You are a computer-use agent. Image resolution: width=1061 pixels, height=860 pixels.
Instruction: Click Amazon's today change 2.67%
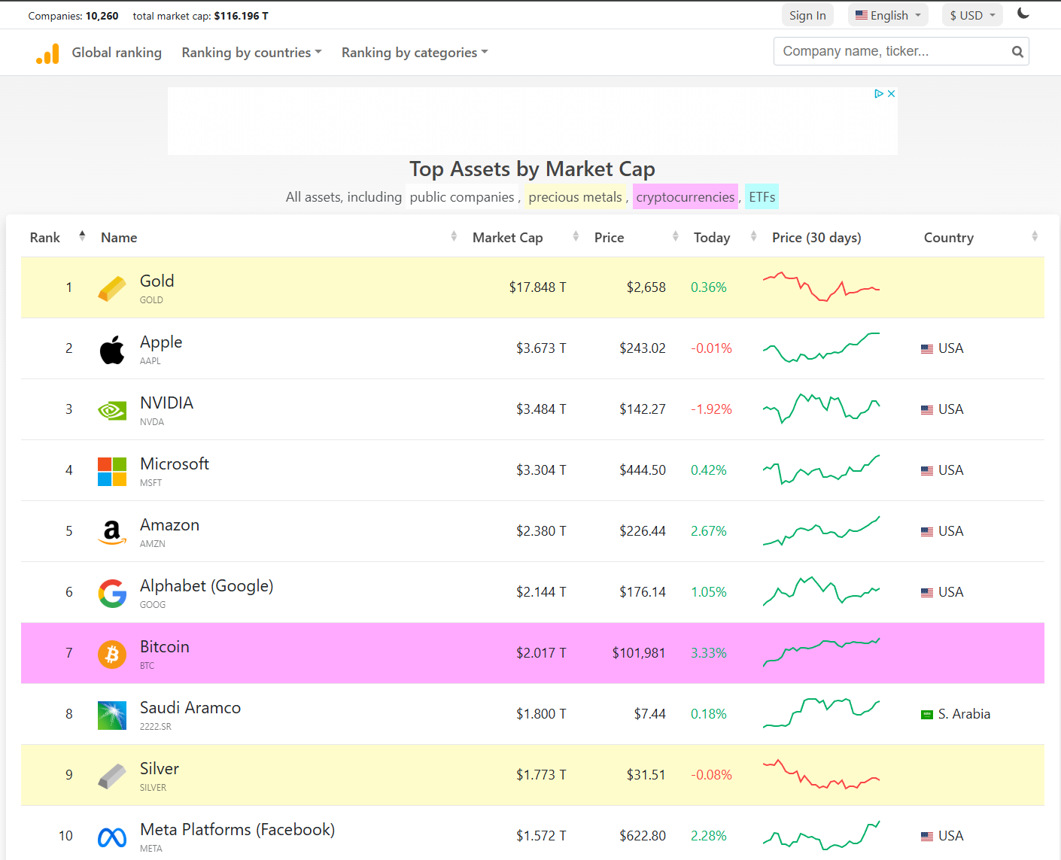click(x=709, y=531)
